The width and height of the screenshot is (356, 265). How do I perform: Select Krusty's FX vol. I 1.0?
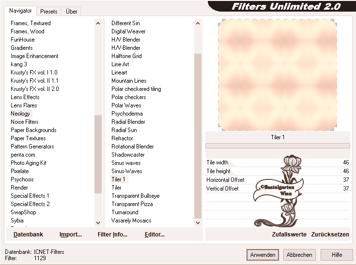(x=34, y=73)
